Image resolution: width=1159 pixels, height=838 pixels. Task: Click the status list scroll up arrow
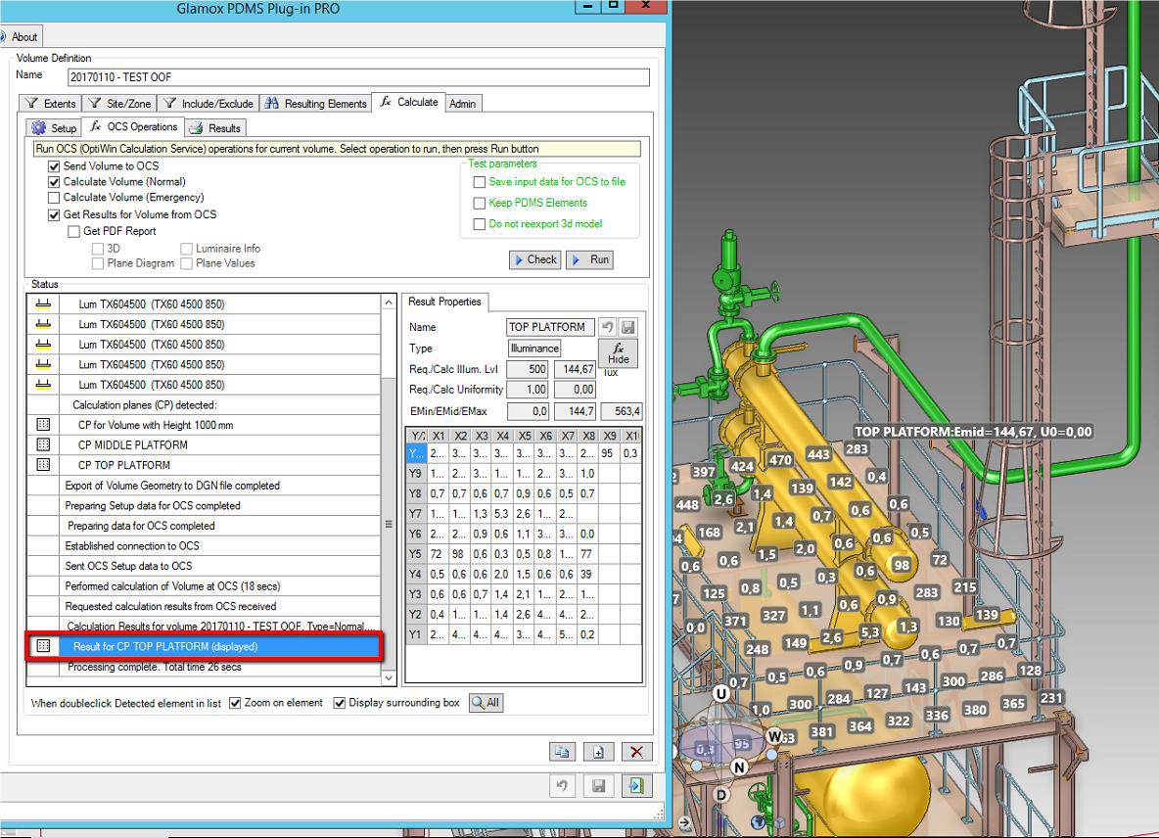(x=389, y=303)
